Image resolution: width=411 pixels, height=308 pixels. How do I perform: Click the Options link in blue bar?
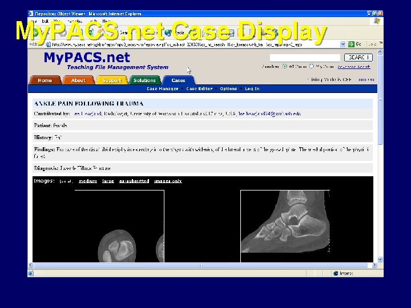click(x=228, y=89)
